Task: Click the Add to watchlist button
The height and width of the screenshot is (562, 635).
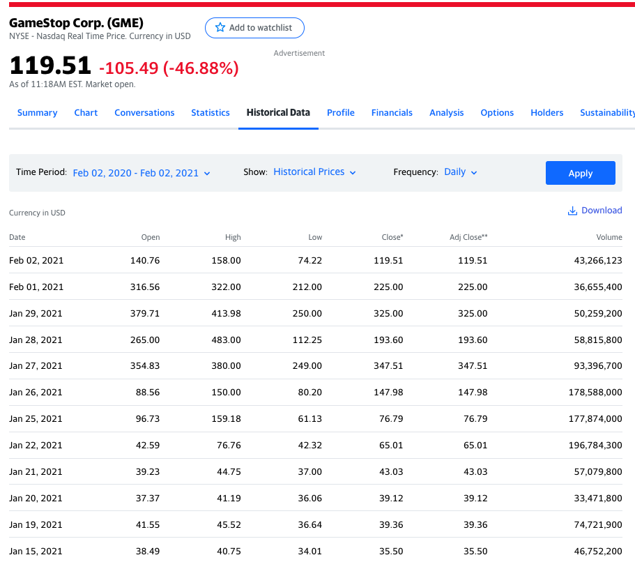Action: tap(254, 28)
